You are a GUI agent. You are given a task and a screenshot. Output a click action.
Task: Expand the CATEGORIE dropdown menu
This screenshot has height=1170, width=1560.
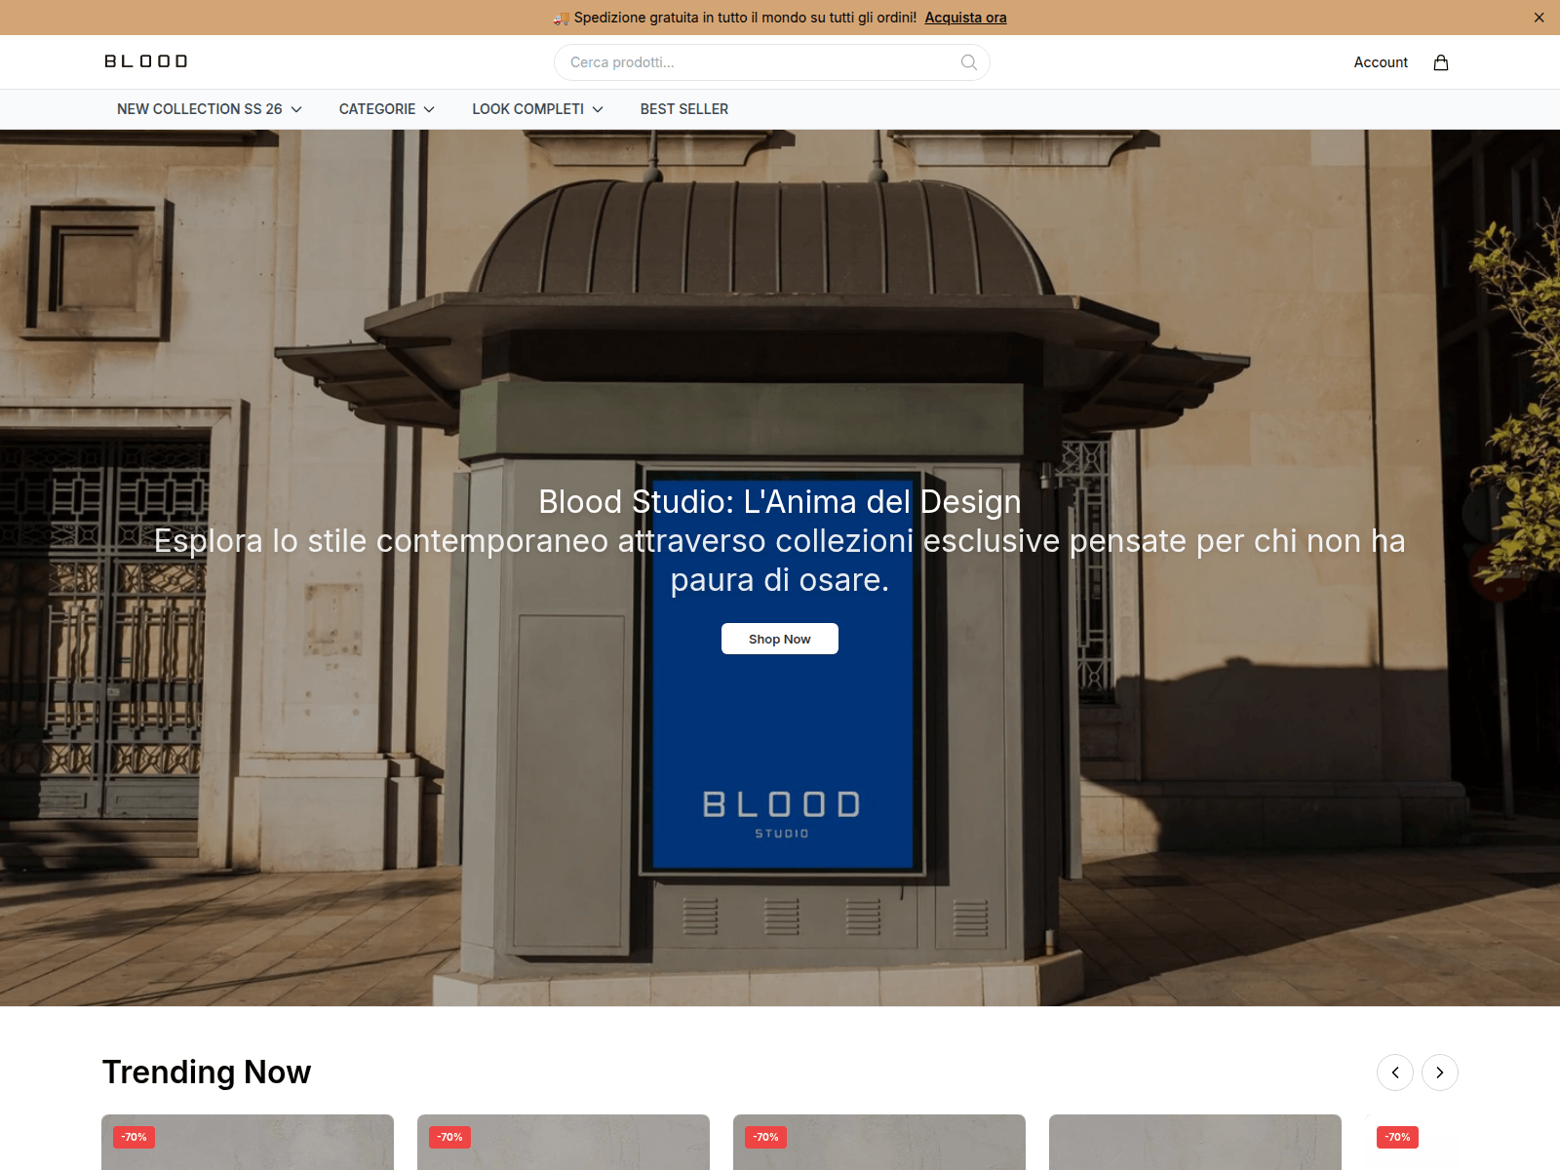pos(387,109)
